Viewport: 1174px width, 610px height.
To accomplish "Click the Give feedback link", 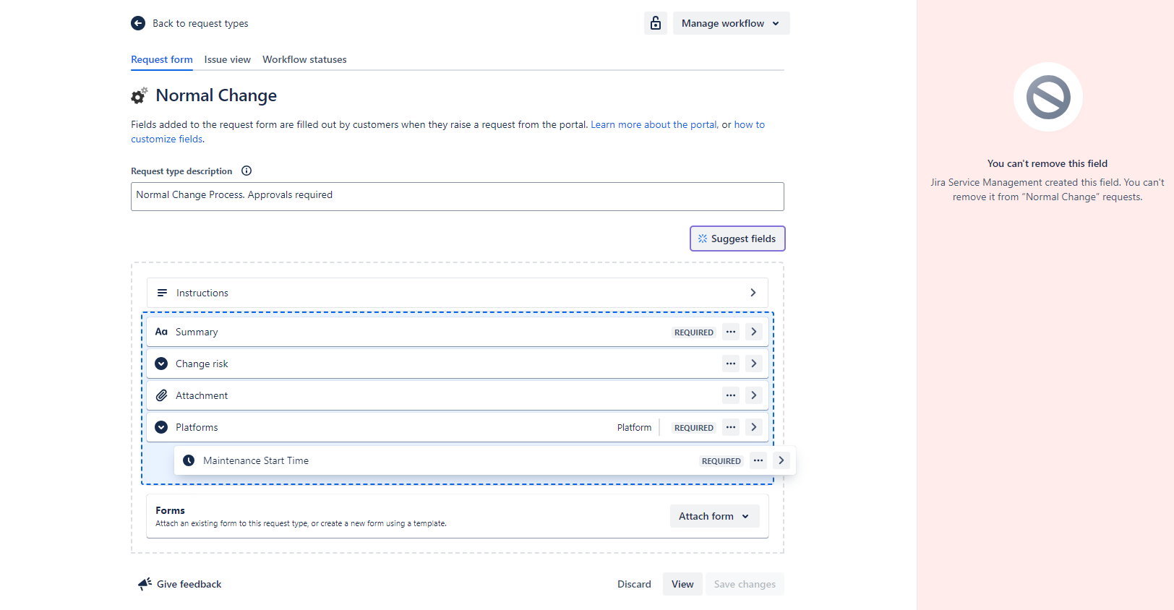I will coord(189,584).
